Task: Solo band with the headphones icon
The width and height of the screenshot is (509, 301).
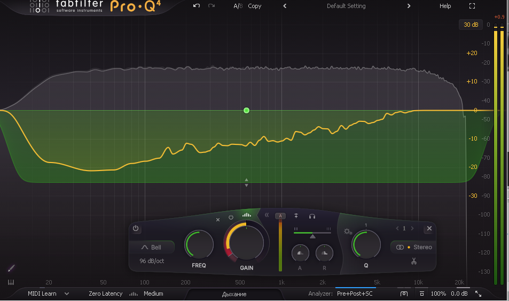Action: 312,216
